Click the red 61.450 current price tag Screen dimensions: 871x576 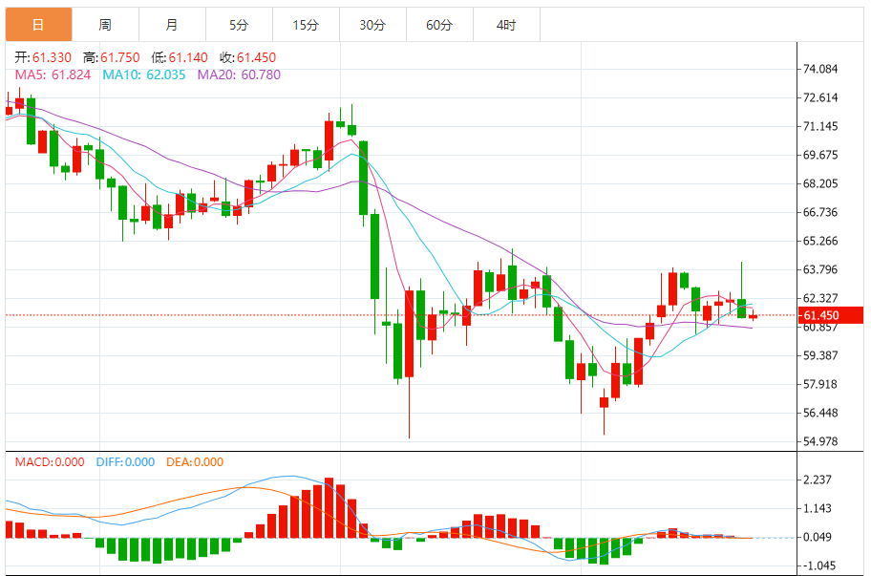tap(831, 315)
